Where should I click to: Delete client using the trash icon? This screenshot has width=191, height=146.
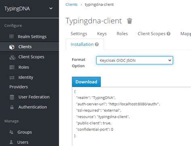pyautogui.click(x=129, y=21)
